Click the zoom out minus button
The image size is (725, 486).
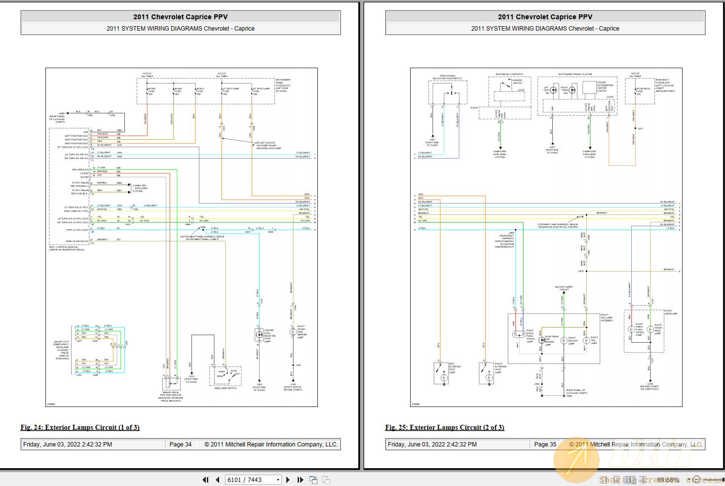point(696,480)
